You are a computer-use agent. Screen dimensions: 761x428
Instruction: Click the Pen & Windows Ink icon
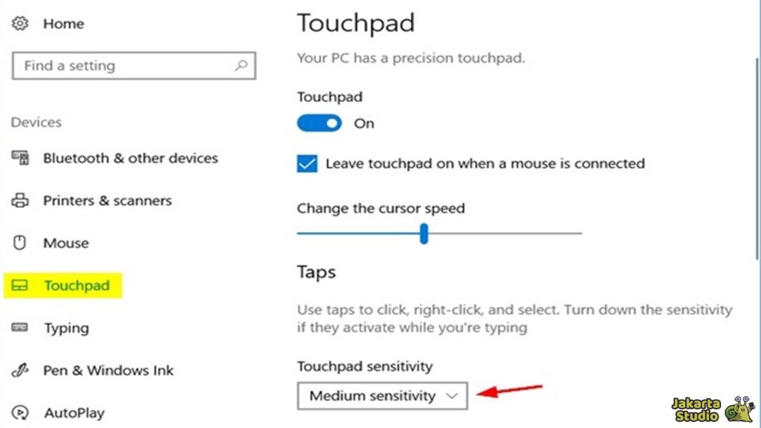(20, 369)
